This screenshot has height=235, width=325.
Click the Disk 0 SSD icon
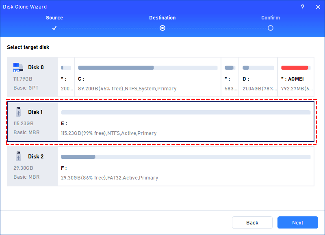tap(17, 67)
